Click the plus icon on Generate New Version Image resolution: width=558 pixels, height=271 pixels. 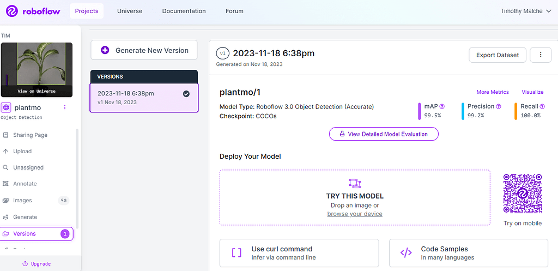pyautogui.click(x=105, y=50)
